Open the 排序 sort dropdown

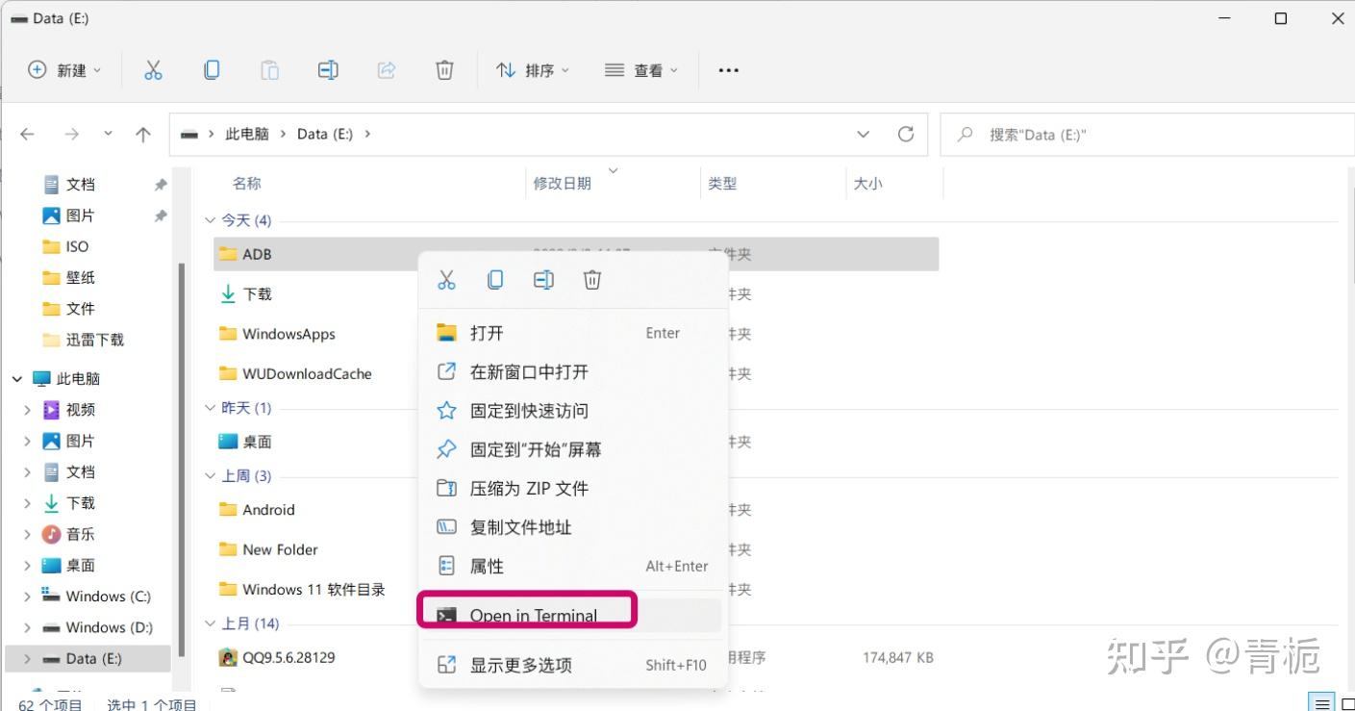click(x=532, y=69)
